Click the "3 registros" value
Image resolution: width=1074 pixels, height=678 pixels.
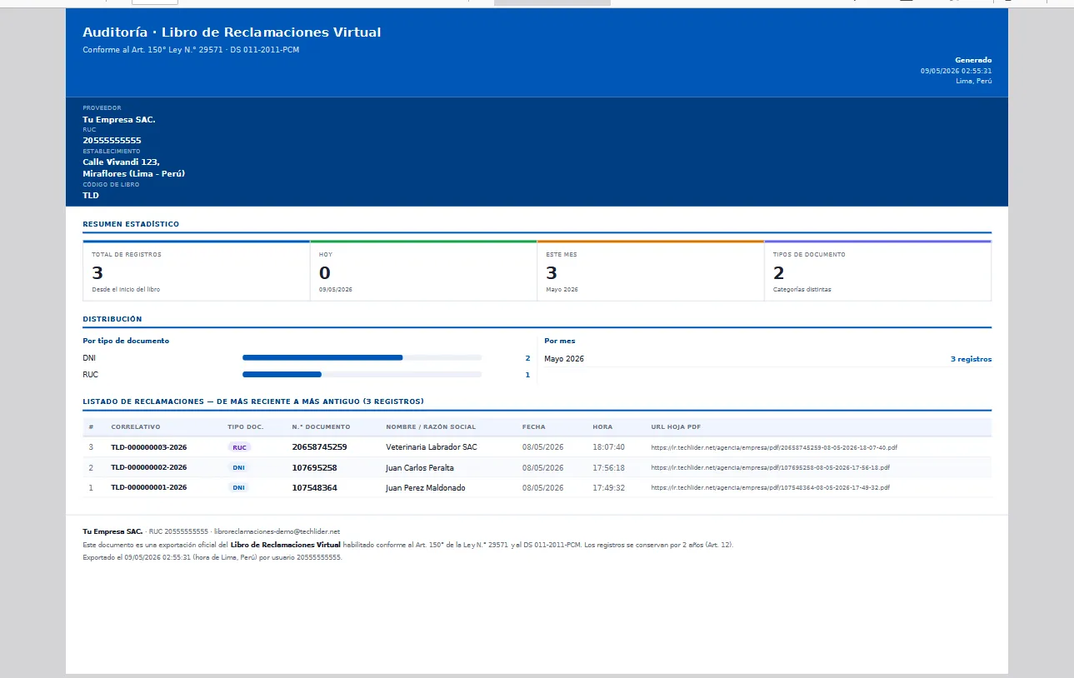[x=972, y=359]
